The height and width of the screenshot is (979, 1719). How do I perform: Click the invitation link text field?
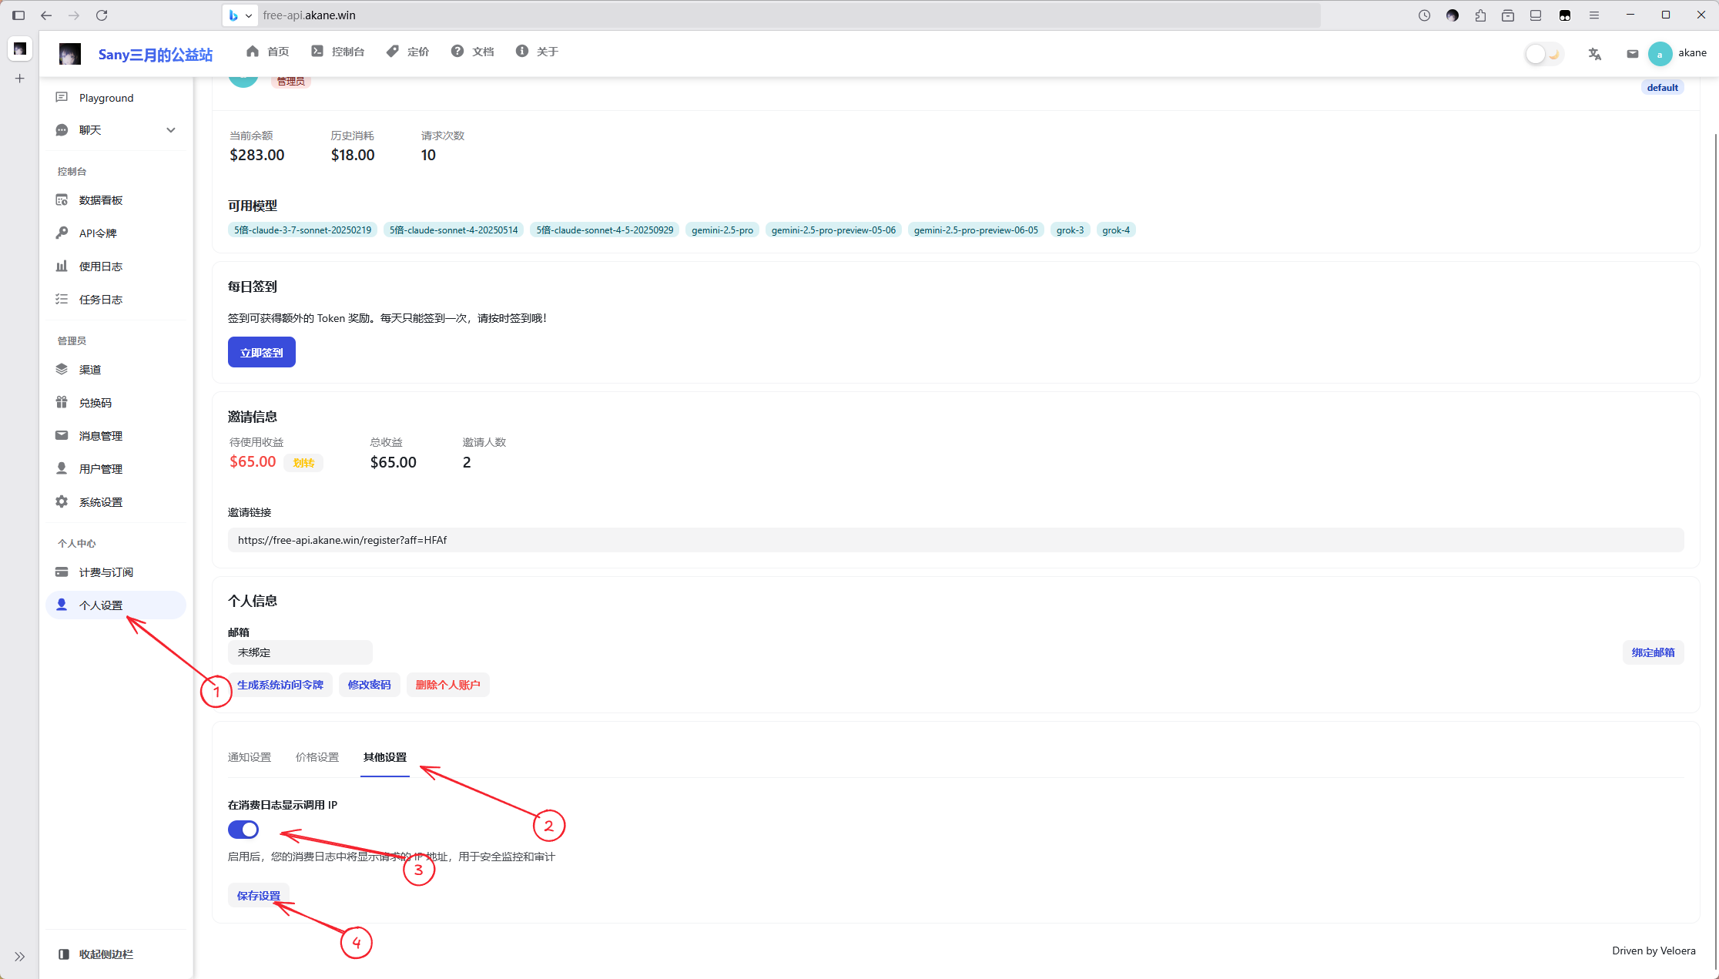[x=955, y=540]
